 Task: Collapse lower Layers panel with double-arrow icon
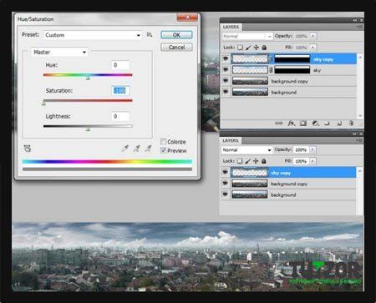354,134
